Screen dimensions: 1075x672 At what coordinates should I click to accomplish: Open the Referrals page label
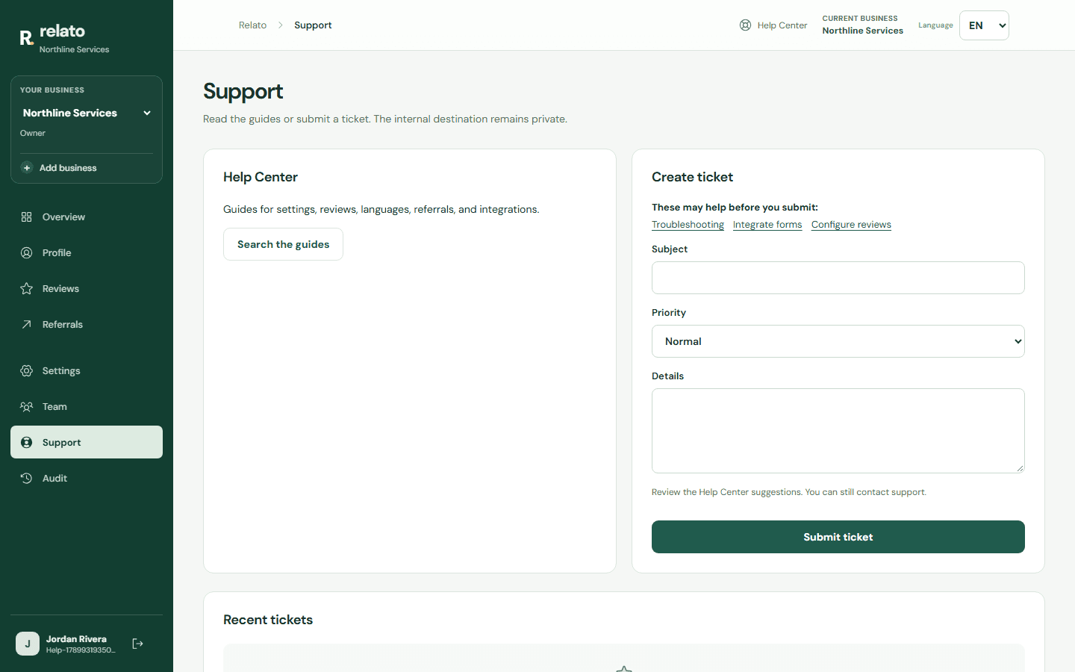[63, 325]
